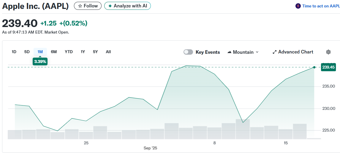The height and width of the screenshot is (153, 340).
Task: Click the 25 date axis label
Action: 86,143
